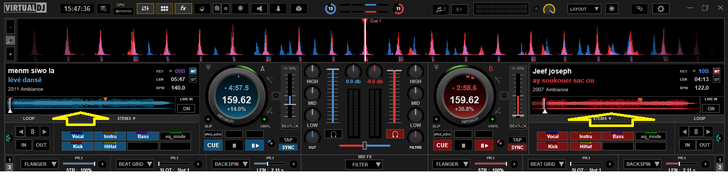Toggle deck A QT quantize button
Screen dimensions: 728x189
[193, 80]
